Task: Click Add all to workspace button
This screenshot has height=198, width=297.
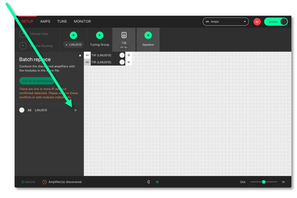Action: [x=37, y=81]
